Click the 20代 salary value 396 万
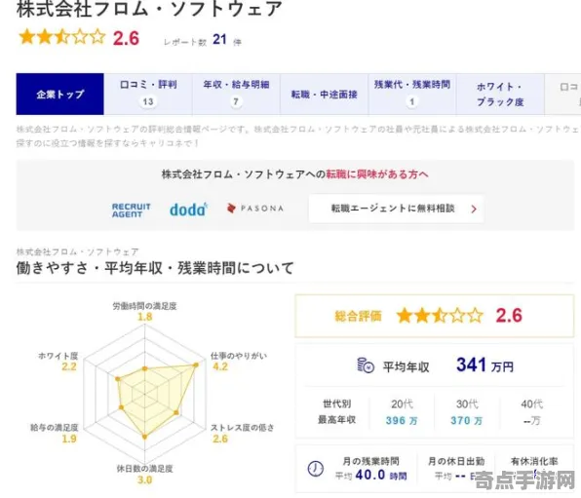 pos(402,421)
